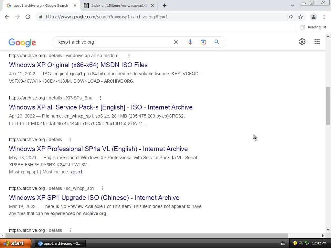Clear the search box with X
This screenshot has height=248, width=331.
click(176, 42)
